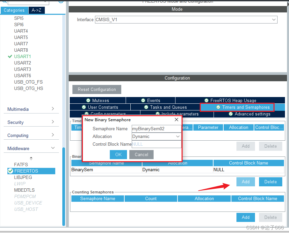Open the Interface CMSIS_V1 dropdown
The image size is (289, 233).
[x=186, y=20]
